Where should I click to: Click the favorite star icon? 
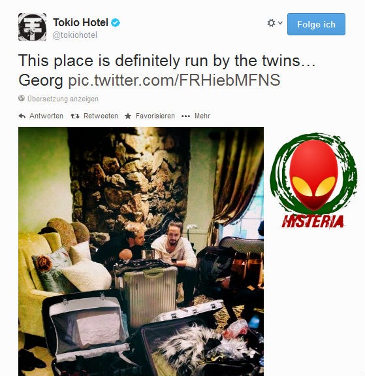click(128, 116)
